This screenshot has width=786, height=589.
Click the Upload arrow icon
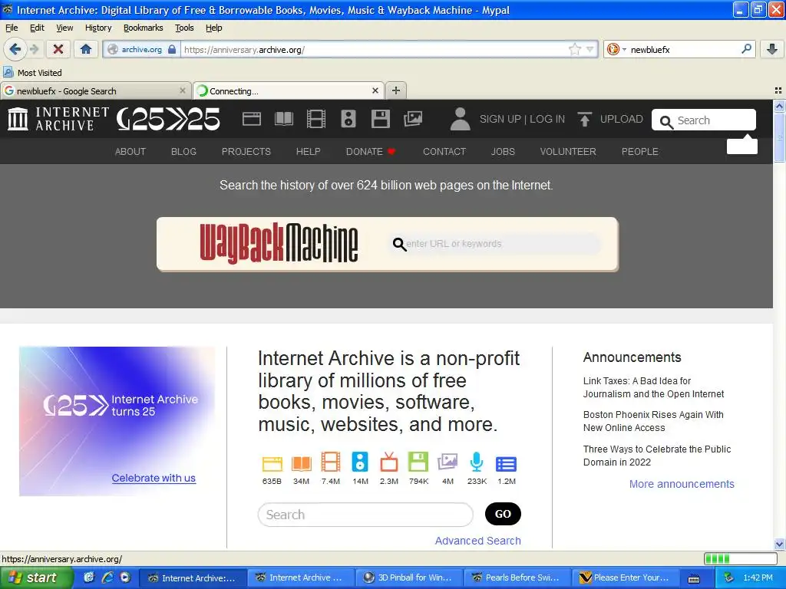pos(584,119)
